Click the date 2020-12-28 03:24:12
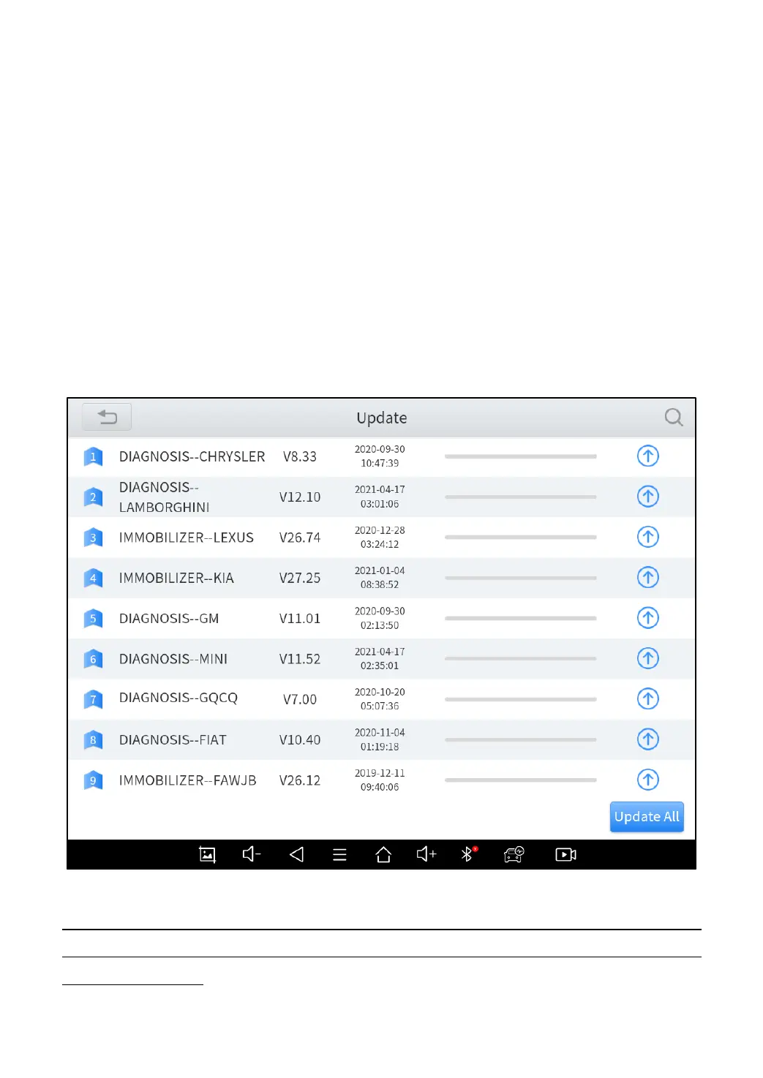Image resolution: width=763 pixels, height=1078 pixels. pyautogui.click(x=380, y=538)
